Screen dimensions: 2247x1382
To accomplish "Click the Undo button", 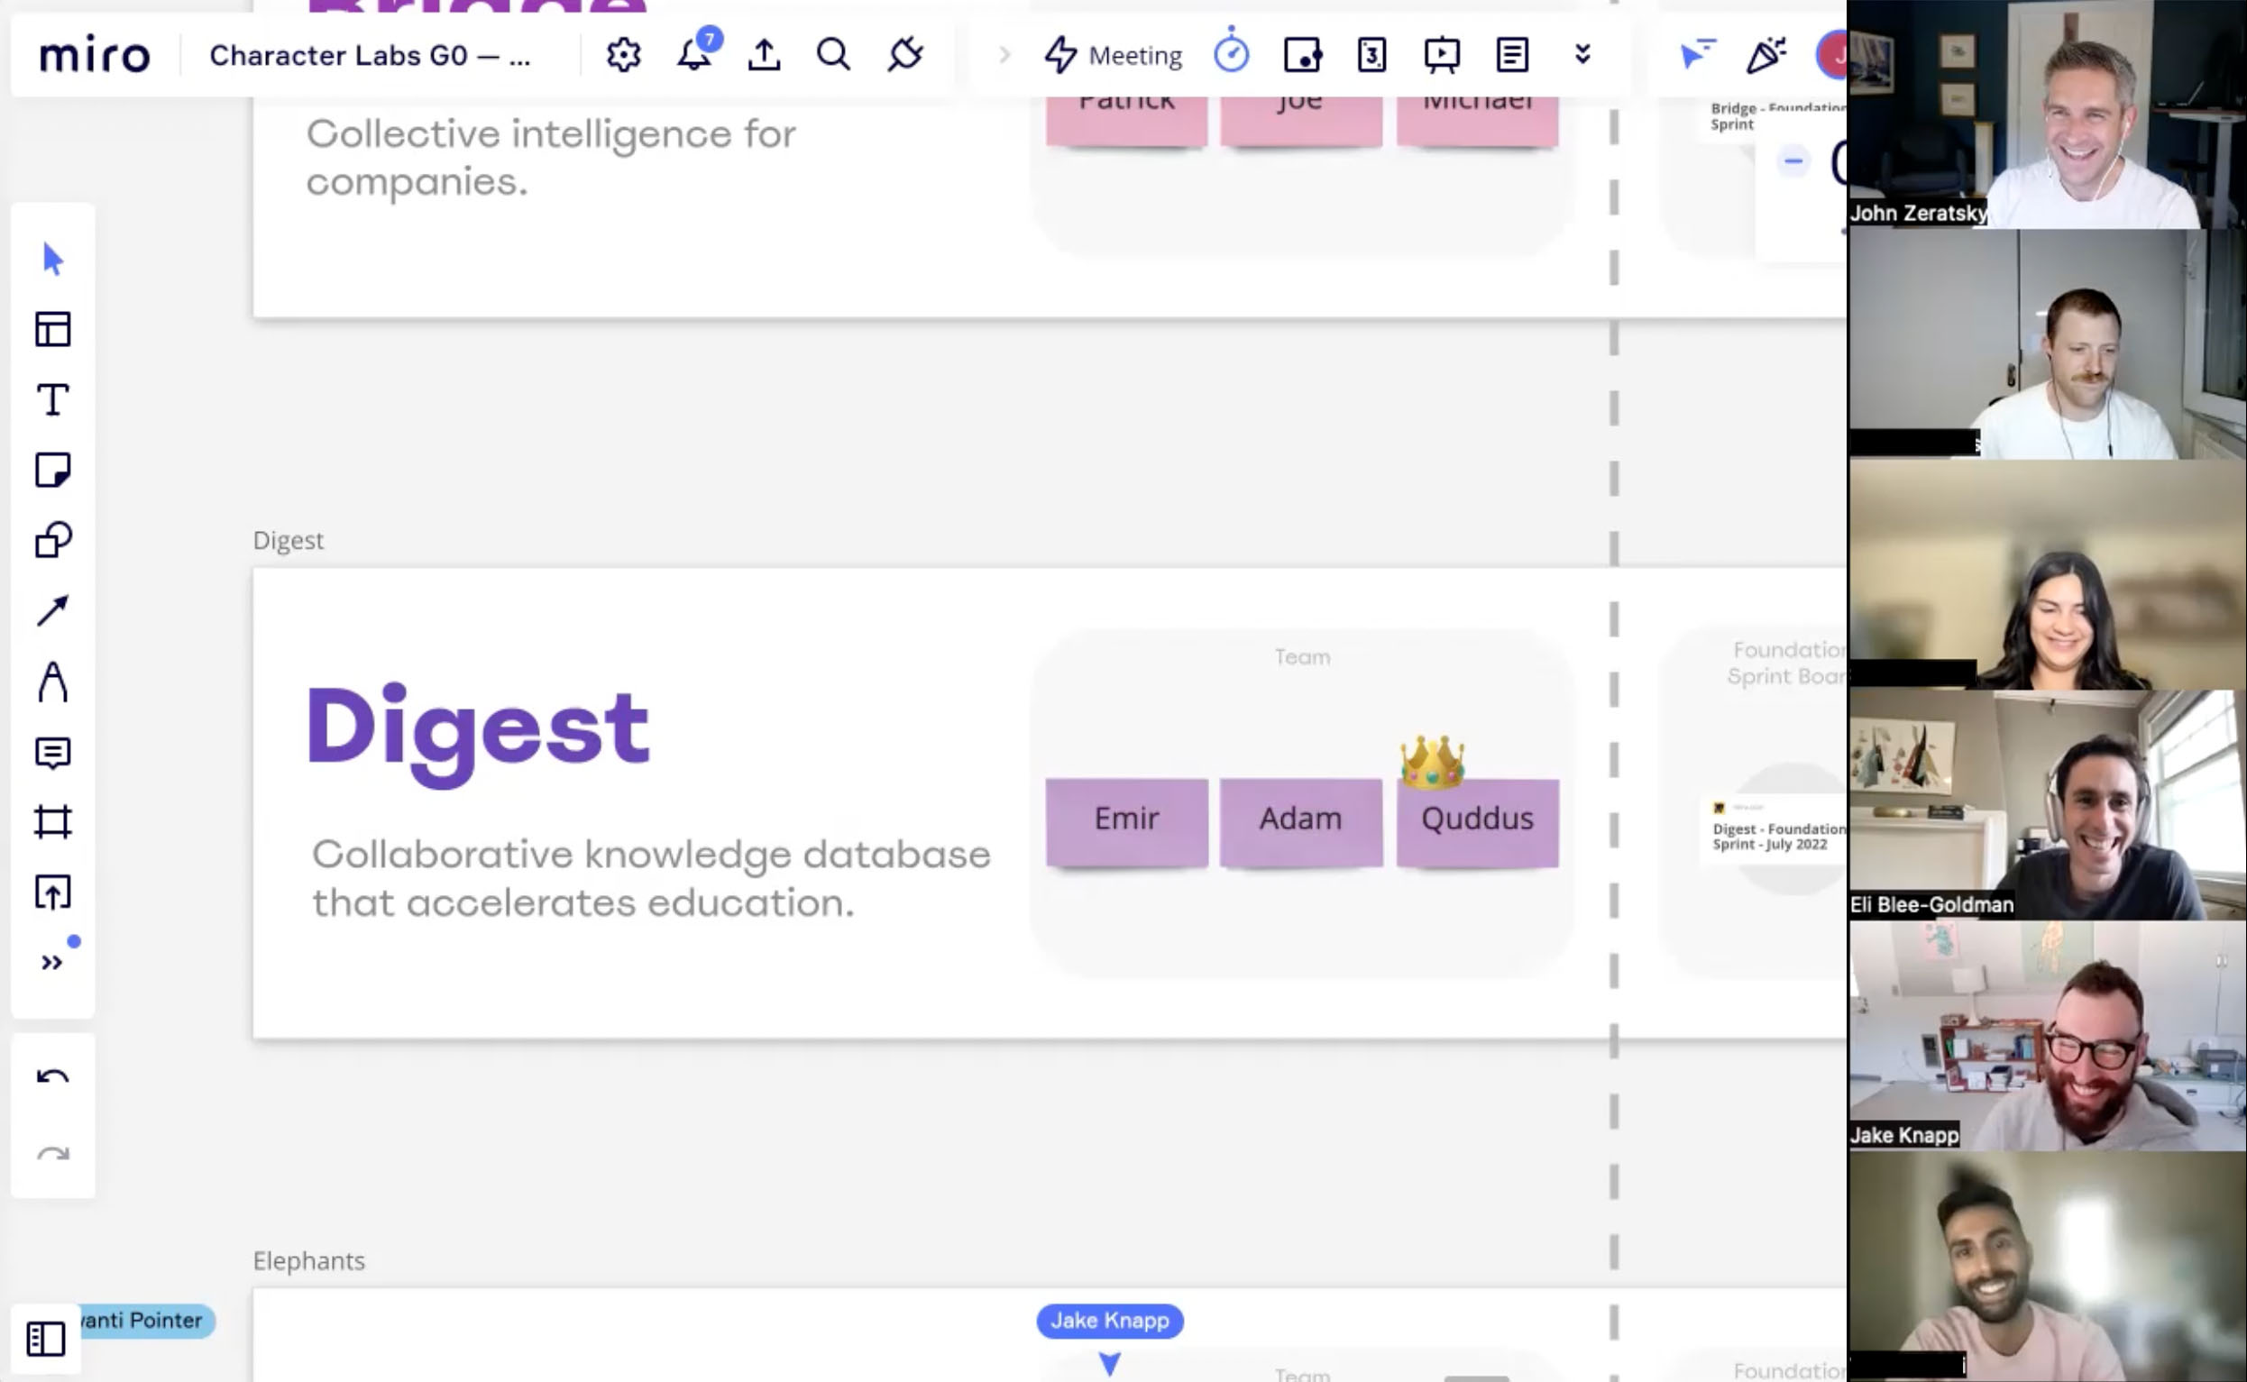I will click(x=53, y=1076).
